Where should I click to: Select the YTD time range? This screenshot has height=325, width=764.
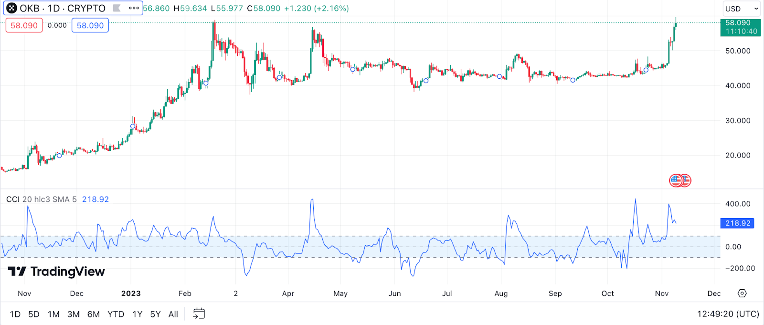(x=116, y=314)
